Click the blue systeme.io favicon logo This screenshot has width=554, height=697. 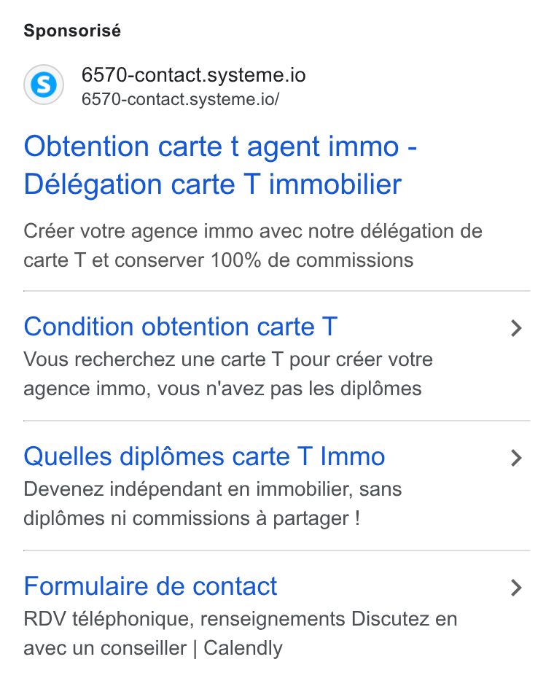point(44,85)
